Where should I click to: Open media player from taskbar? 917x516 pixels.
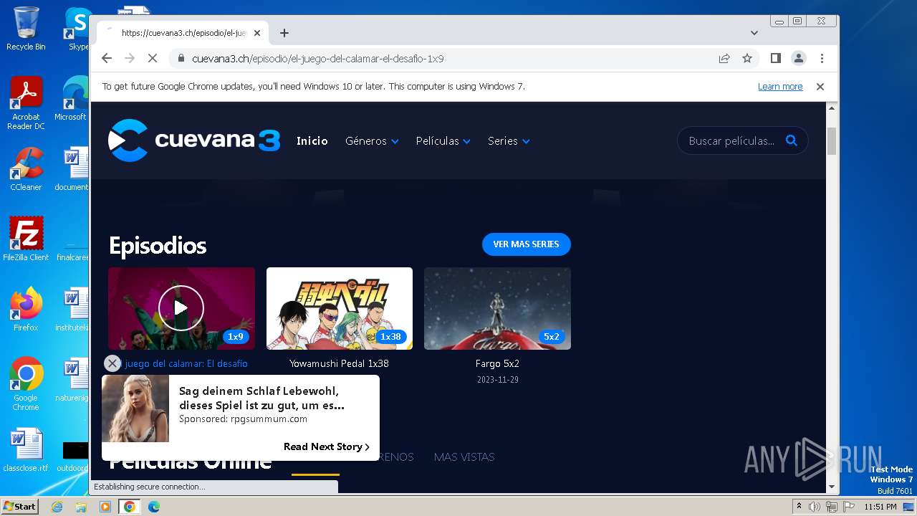(105, 507)
